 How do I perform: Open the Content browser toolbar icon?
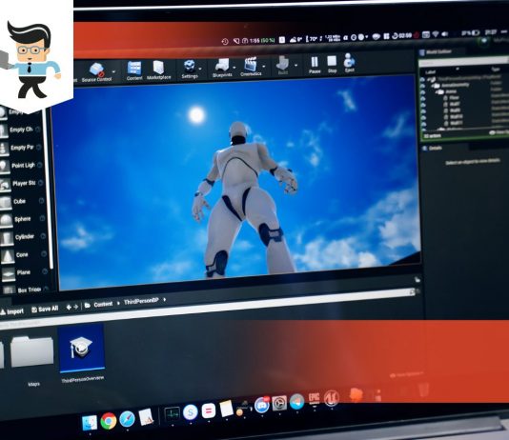tap(134, 70)
